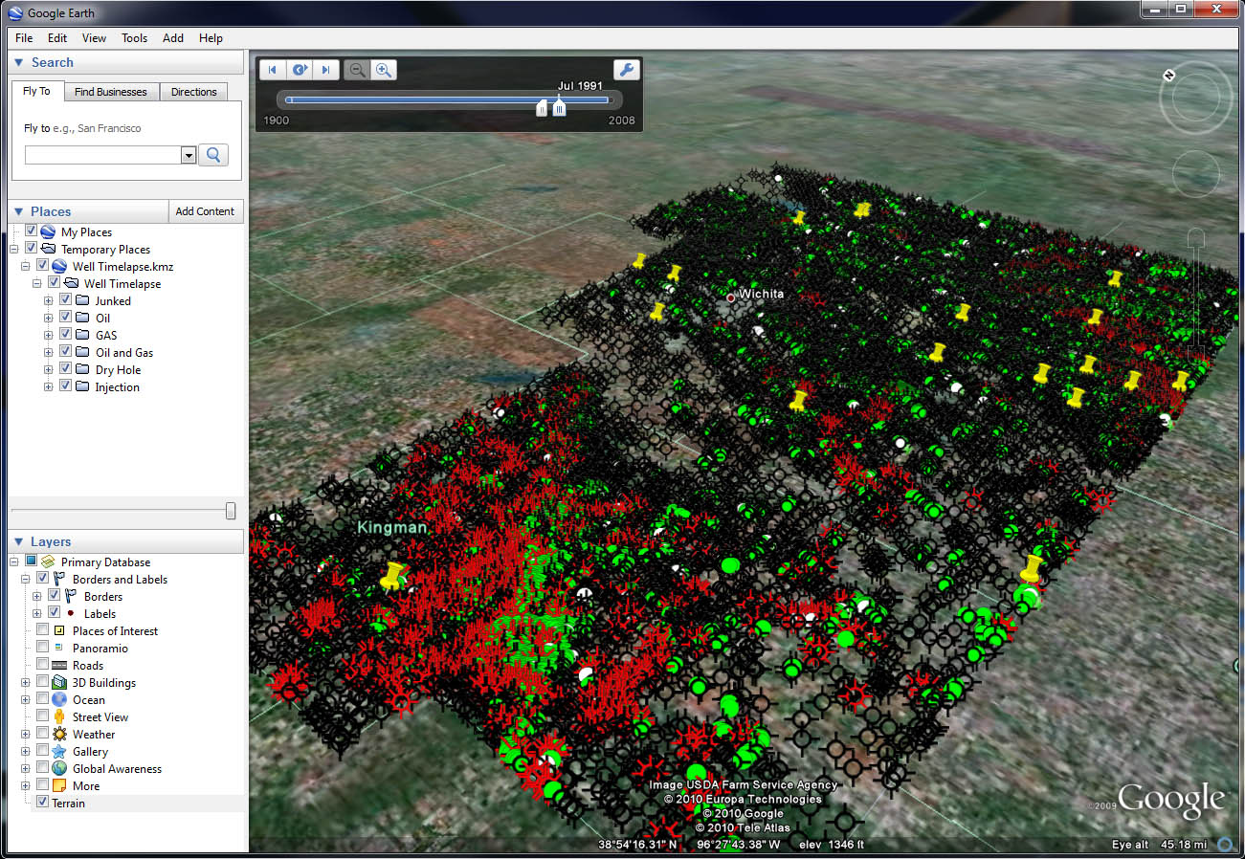Step the time slider forward
Image resolution: width=1245 pixels, height=859 pixels.
click(326, 70)
